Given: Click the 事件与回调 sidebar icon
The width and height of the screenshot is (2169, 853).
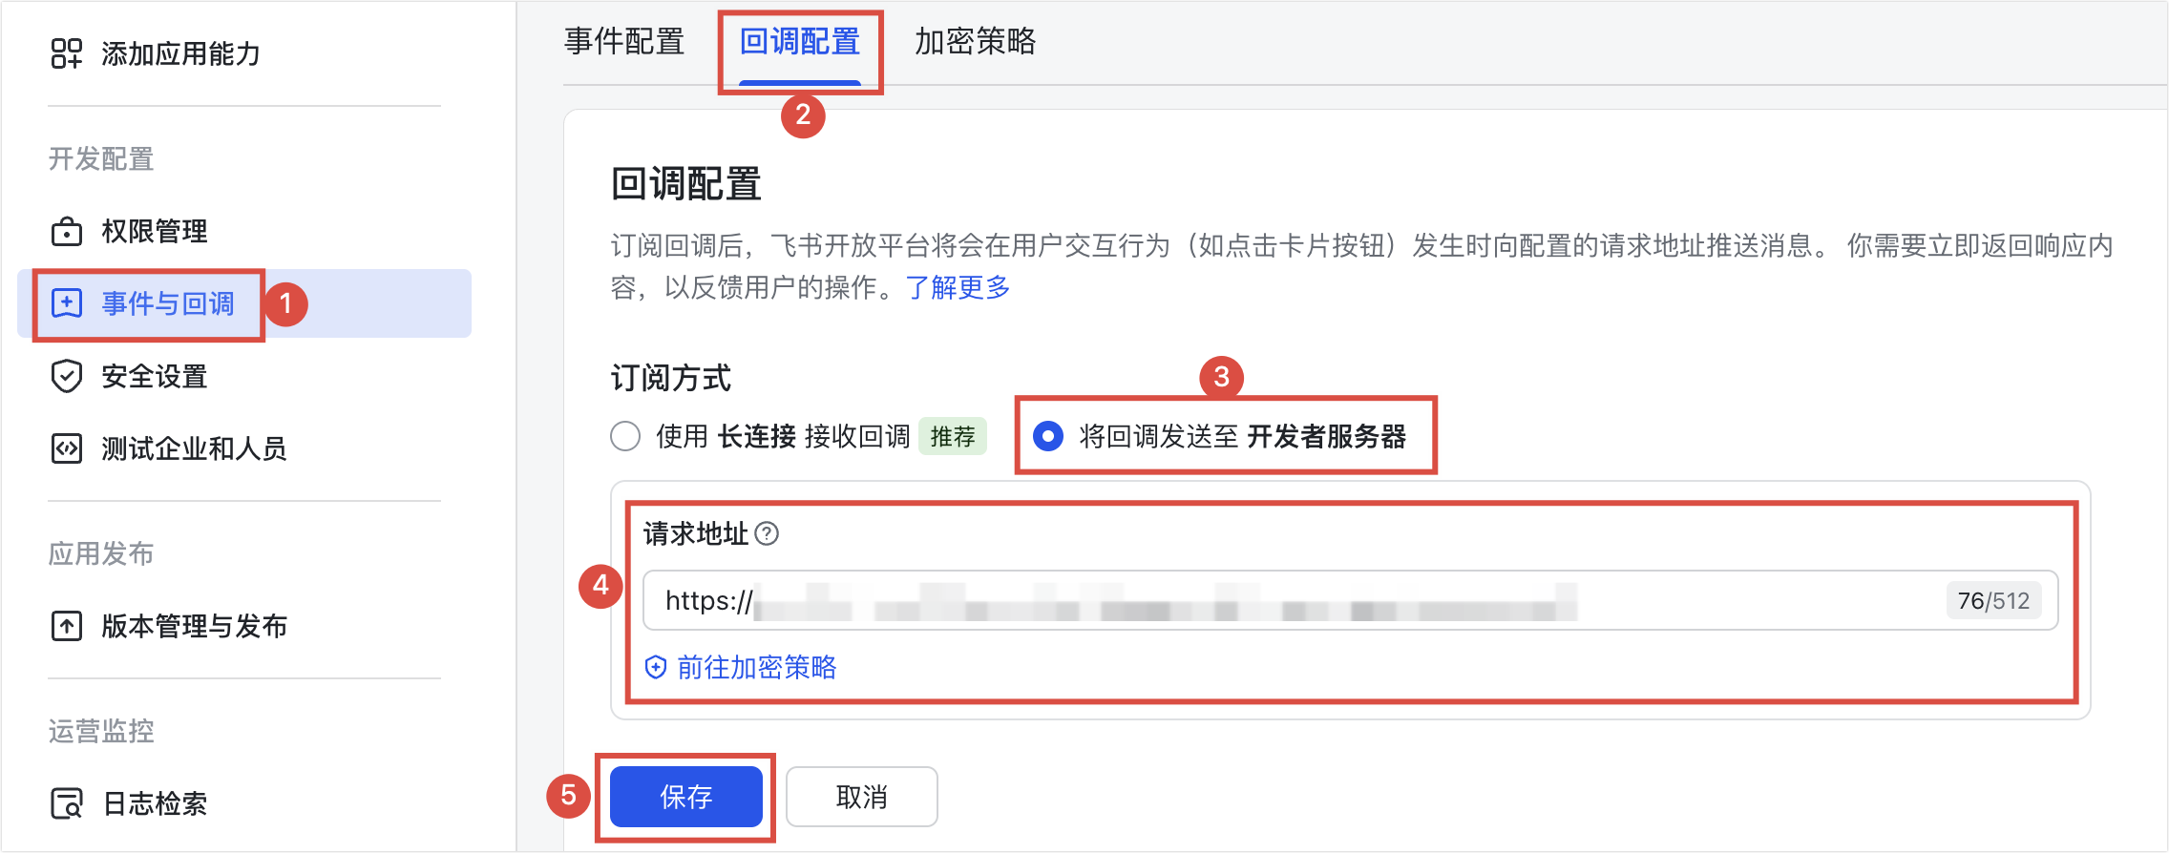Looking at the screenshot, I should 67,303.
